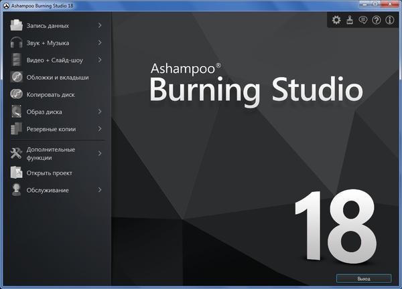This screenshot has height=289, width=402.
Task: Click the wrench icon for Дополнительные функции
Action: 17,153
